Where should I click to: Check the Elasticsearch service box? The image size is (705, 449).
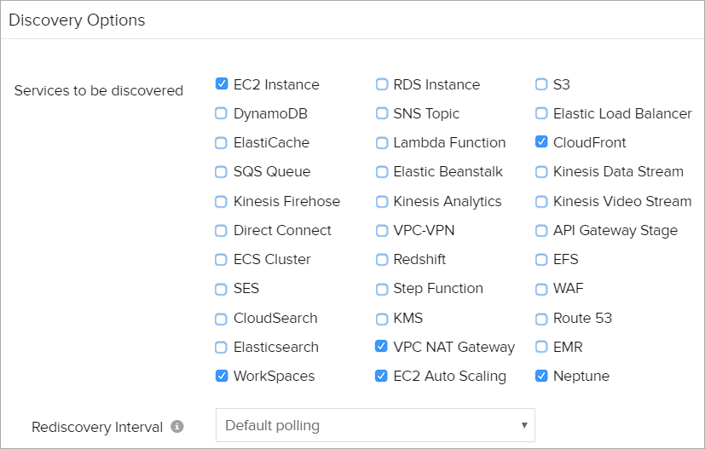(x=222, y=347)
